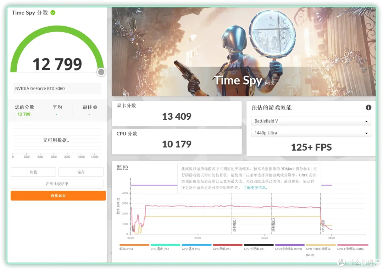Click the 加载 button
This screenshot has height=270, width=383.
tap(33, 172)
